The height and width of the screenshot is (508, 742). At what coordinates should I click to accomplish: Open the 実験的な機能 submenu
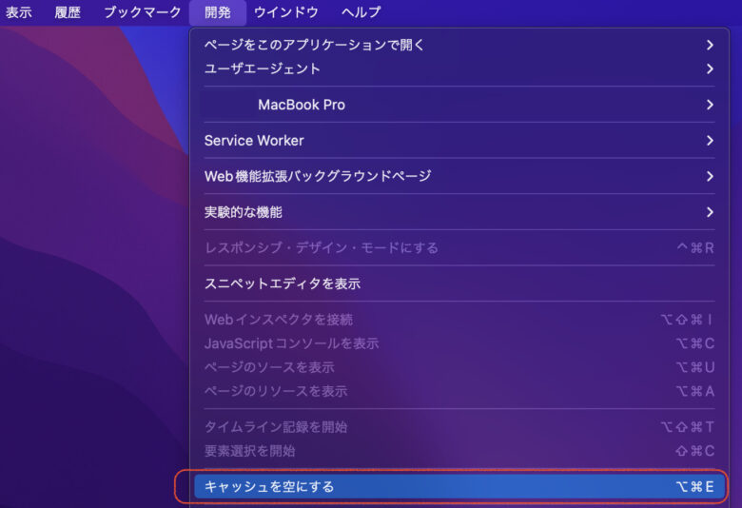[459, 212]
